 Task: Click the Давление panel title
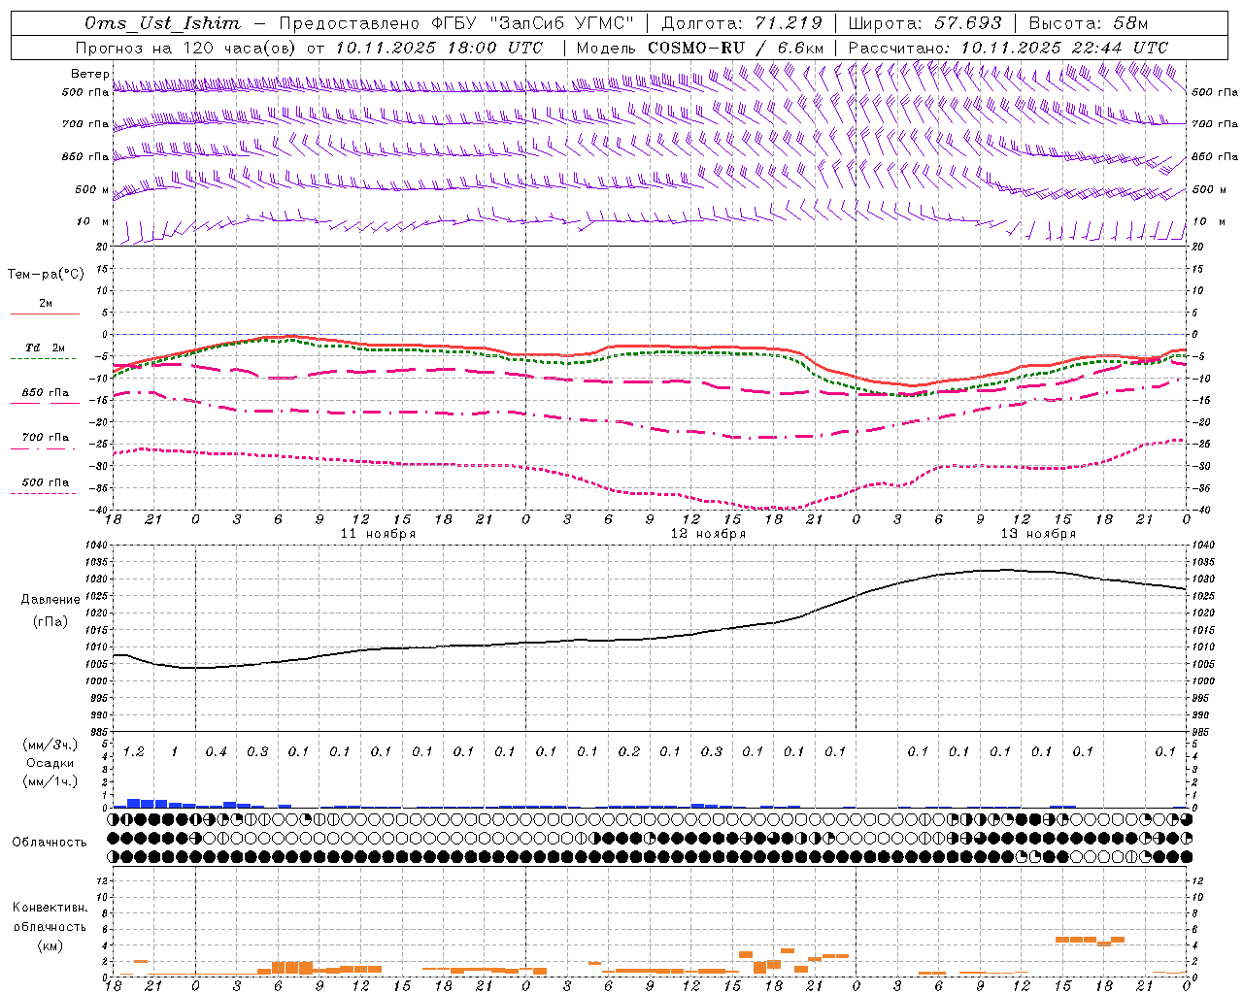click(x=50, y=599)
